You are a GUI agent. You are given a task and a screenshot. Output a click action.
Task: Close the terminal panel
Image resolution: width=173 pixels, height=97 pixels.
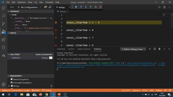pos(169,49)
